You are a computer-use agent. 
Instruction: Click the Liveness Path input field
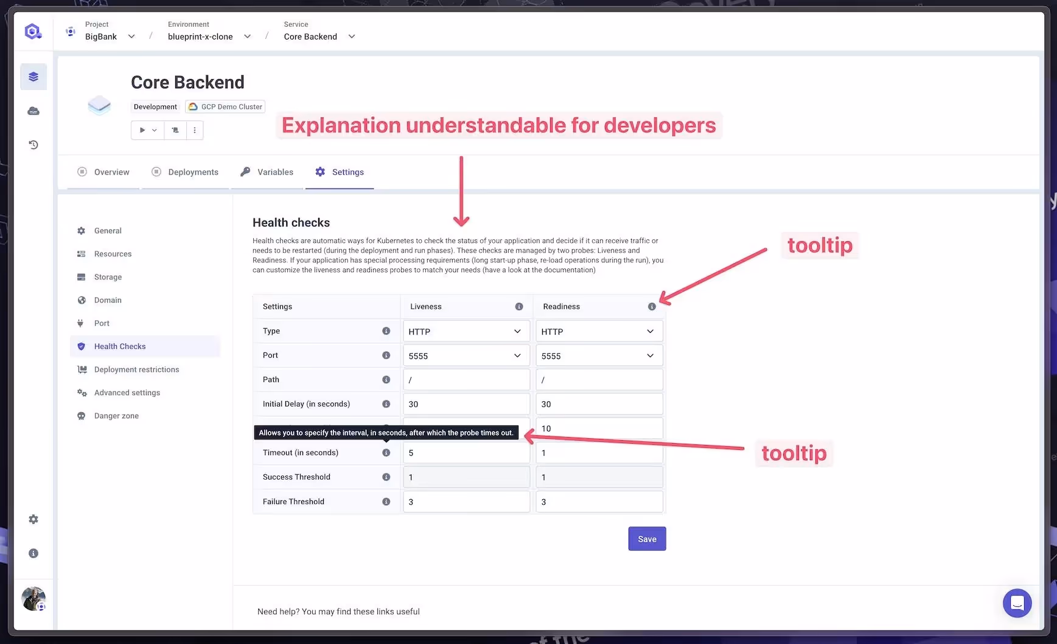point(466,380)
